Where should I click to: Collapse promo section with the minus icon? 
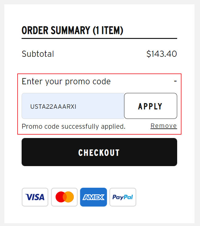coord(175,81)
